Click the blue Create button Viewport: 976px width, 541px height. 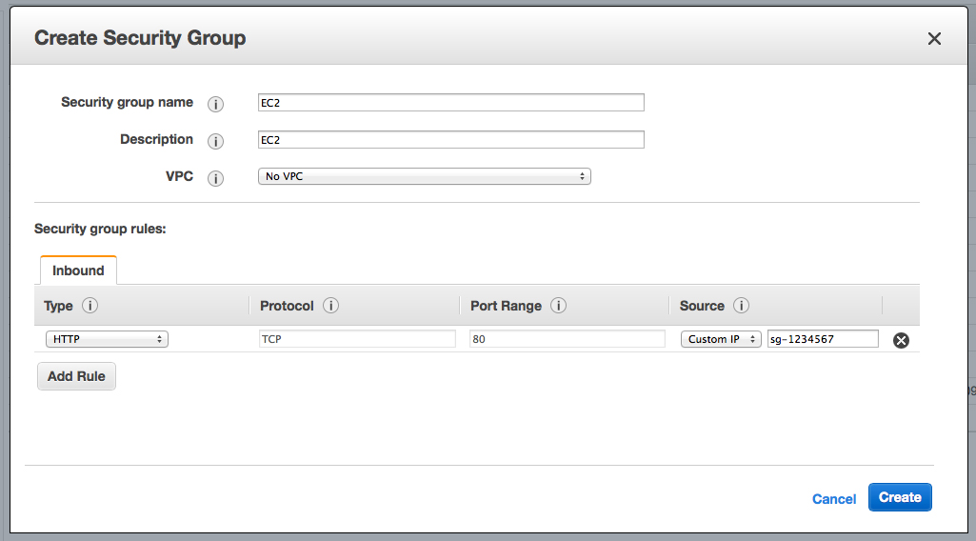click(x=900, y=497)
